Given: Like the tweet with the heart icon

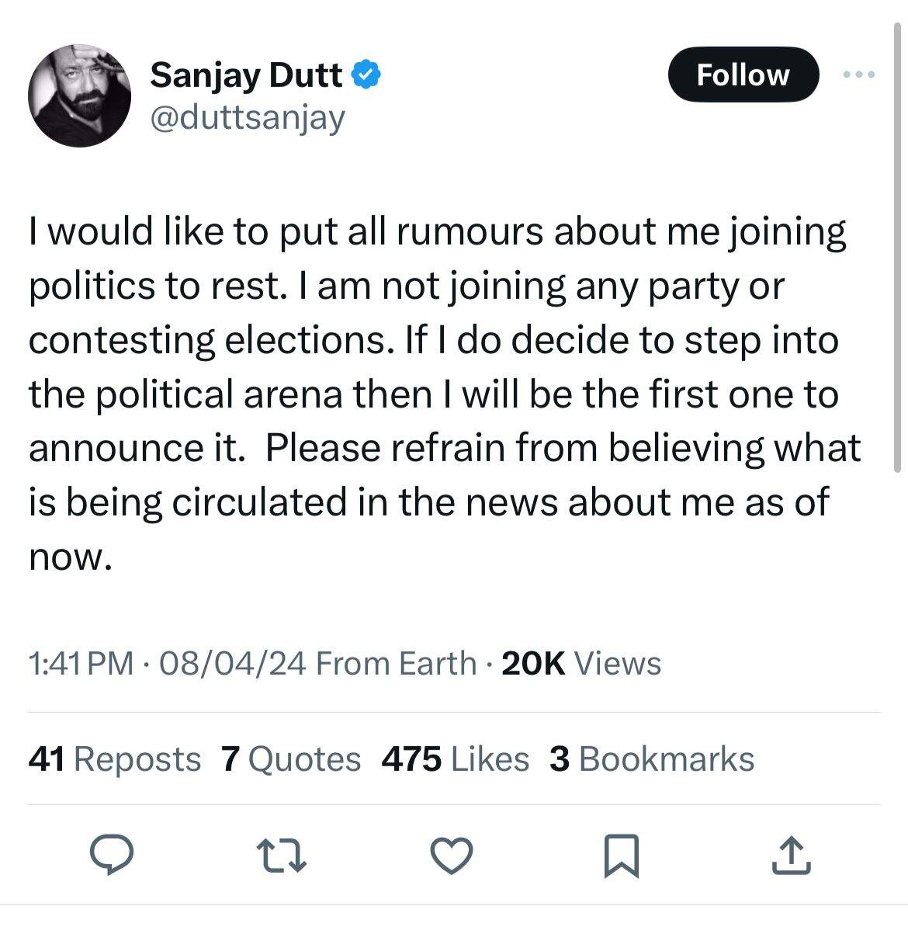Looking at the screenshot, I should pyautogui.click(x=451, y=854).
